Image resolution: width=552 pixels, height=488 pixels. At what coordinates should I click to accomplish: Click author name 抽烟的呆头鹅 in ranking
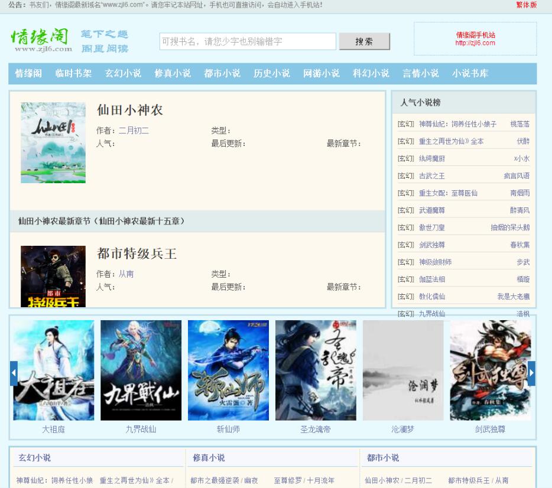tap(510, 227)
